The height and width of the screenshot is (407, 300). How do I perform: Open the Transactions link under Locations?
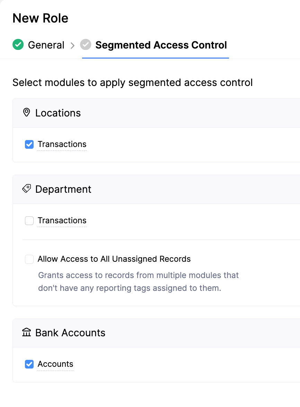62,144
